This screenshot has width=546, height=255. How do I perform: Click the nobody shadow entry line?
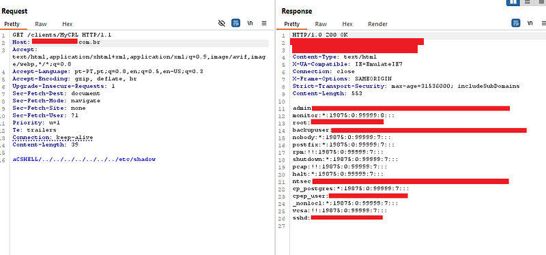pyautogui.click(x=342, y=137)
